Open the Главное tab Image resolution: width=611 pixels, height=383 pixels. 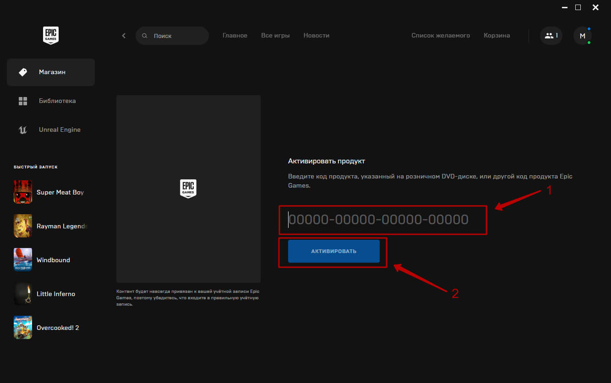(235, 36)
